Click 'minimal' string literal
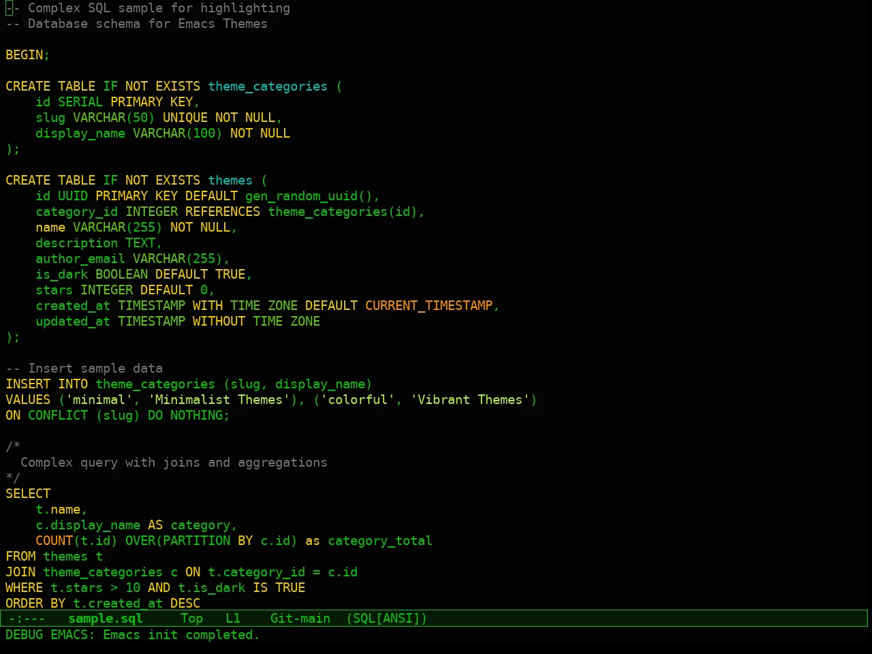Screen dimensions: 872x654 pos(99,400)
